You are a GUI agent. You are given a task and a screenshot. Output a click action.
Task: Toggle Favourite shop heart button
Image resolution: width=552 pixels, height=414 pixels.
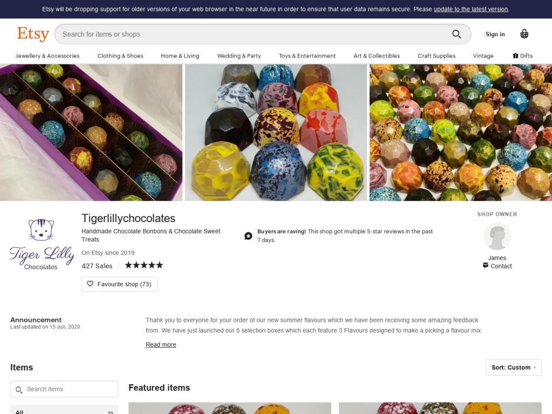tap(119, 284)
